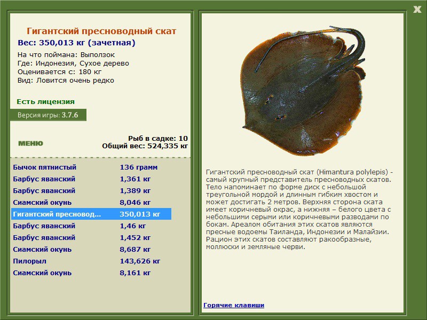Select highlighted Гигантский пресновод... row
This screenshot has width=427, height=320.
91,214
